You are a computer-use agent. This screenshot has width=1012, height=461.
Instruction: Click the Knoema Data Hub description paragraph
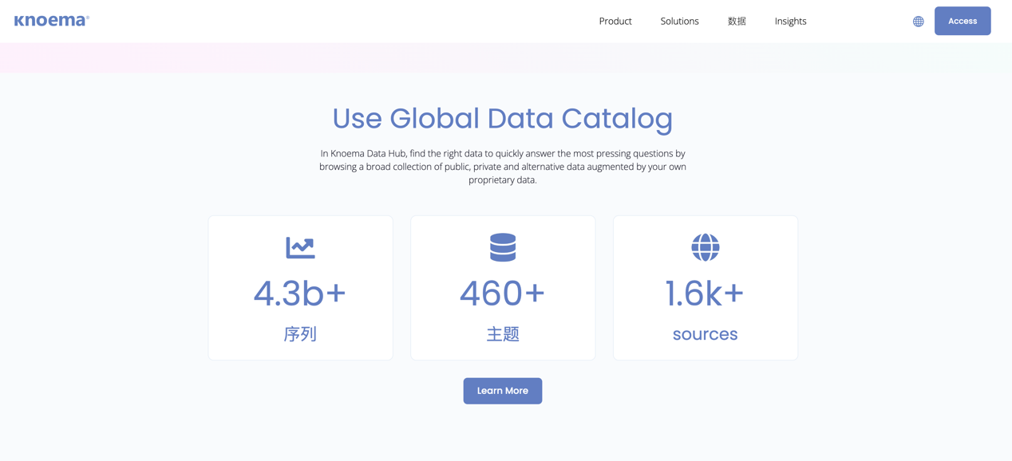tap(503, 167)
